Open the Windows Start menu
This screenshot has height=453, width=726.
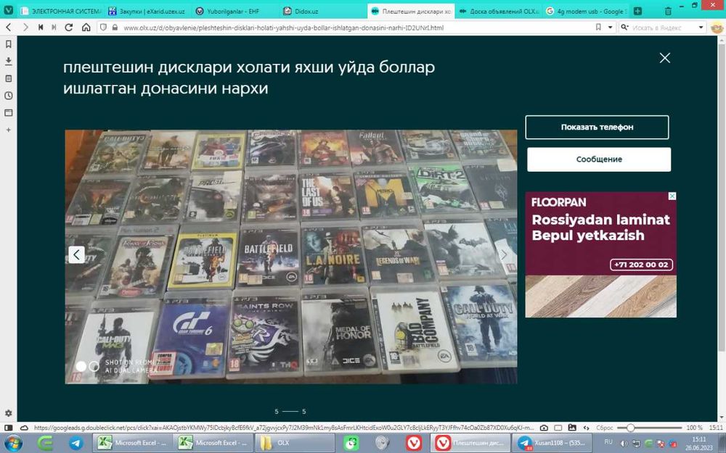13,443
